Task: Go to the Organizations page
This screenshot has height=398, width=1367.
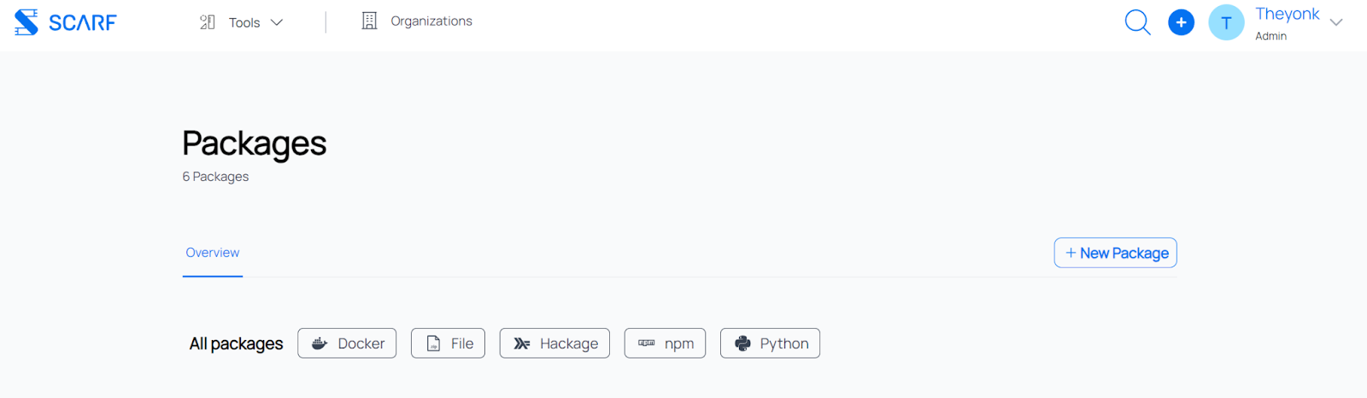Action: click(x=431, y=21)
